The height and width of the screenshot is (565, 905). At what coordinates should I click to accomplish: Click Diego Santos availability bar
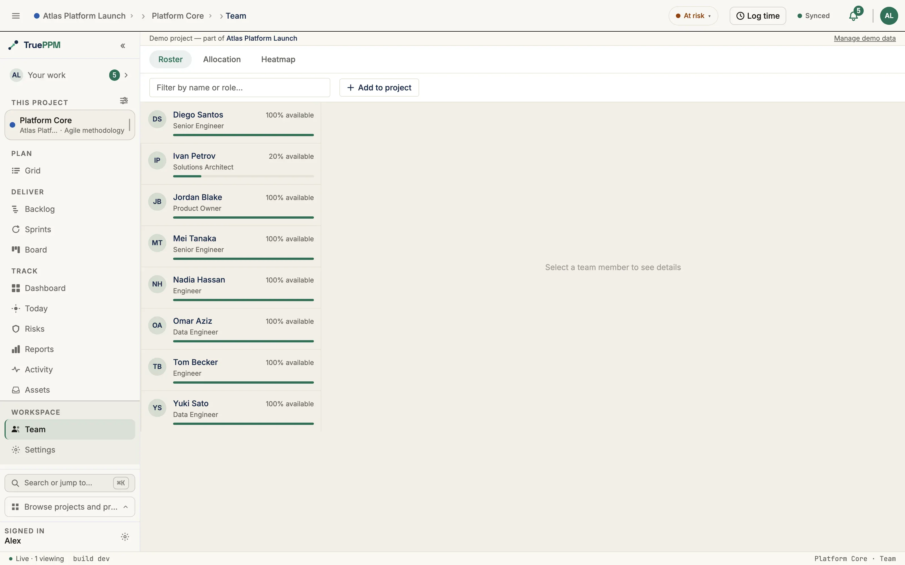244,135
